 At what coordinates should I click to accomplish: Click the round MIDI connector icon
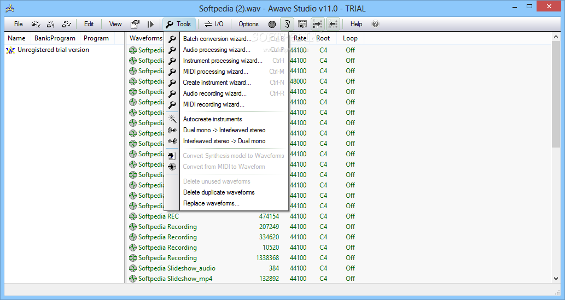[x=272, y=24]
